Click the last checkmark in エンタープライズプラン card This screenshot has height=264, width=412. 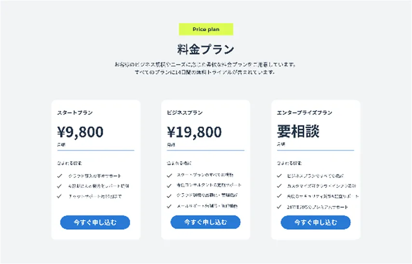(x=279, y=207)
